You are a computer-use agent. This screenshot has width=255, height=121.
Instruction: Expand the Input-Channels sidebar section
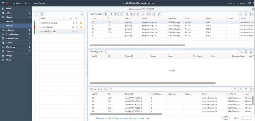(x=16, y=34)
